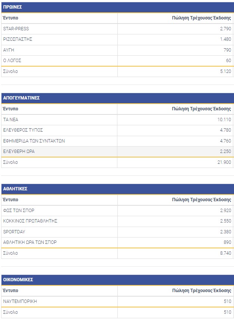Click the highlighted ΕΛΕΥΘΕΡΗ ΩΡΑ row
The image size is (234, 325).
pos(19,151)
